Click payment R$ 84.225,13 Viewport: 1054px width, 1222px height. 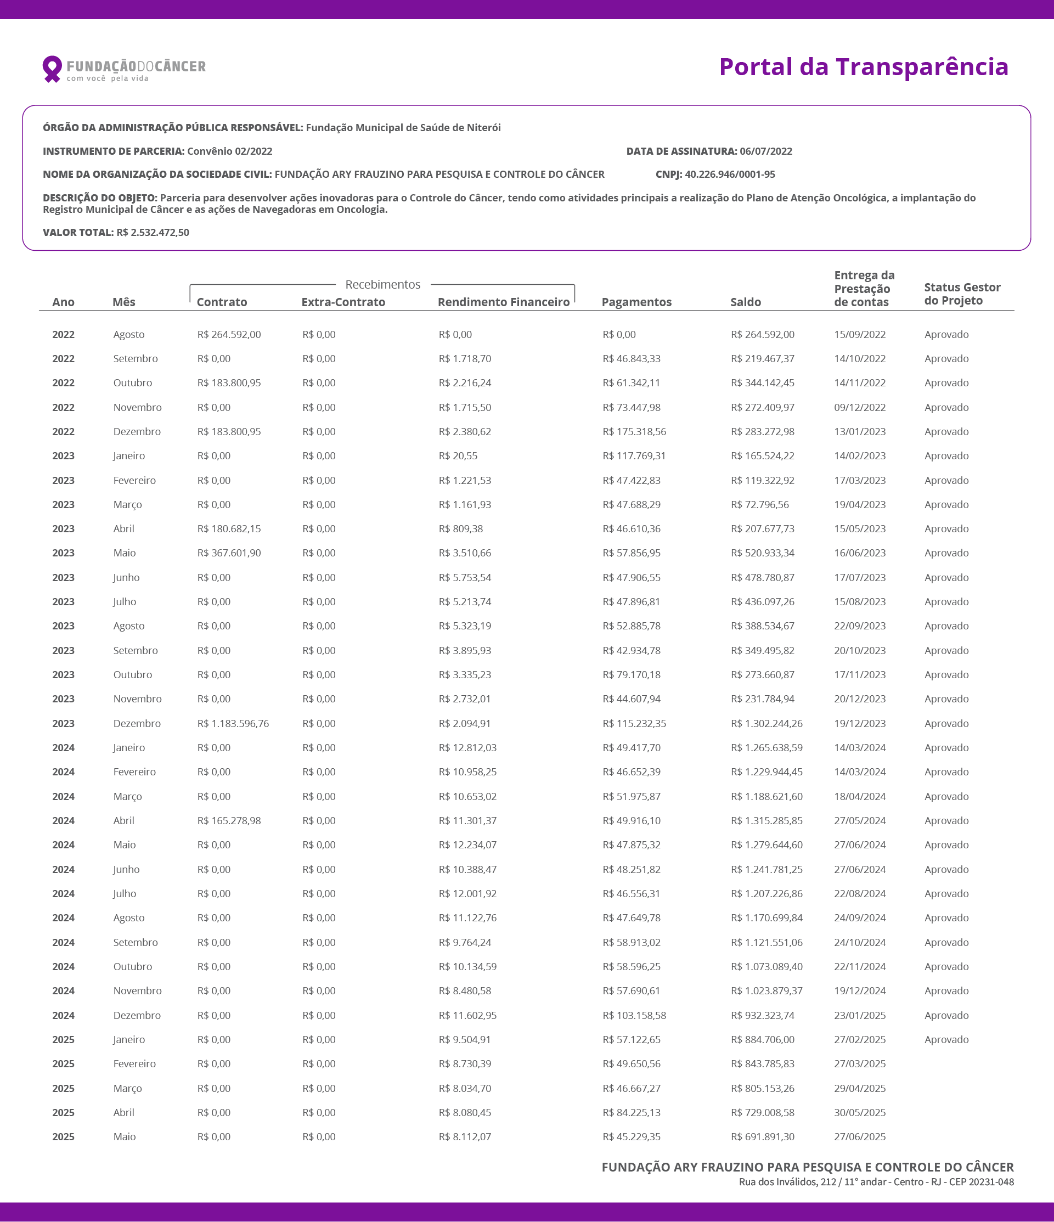point(632,1113)
